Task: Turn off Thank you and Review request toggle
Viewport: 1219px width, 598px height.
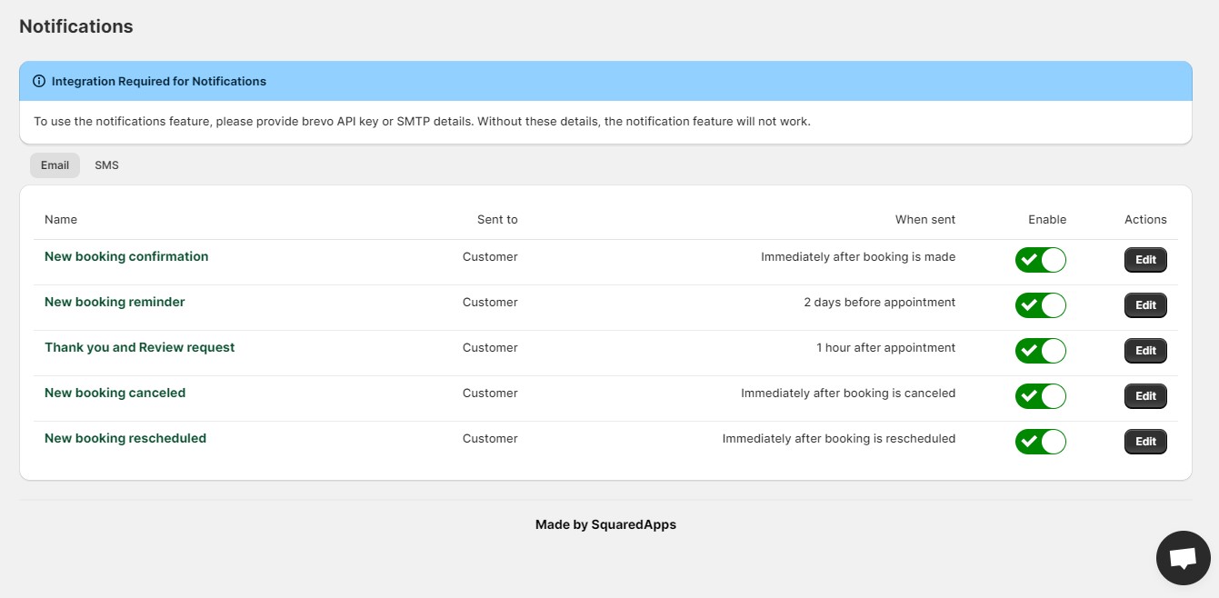Action: (1040, 351)
